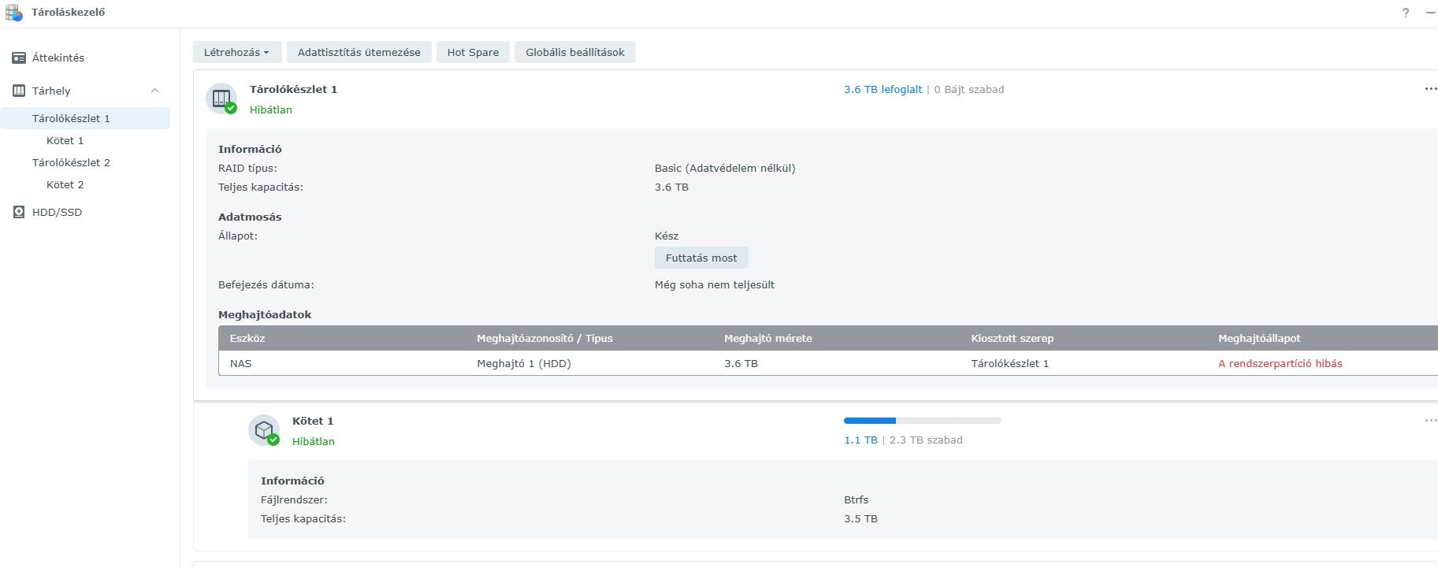
Task: Select Kötet 1 in the sidebar tree
Action: coord(65,141)
